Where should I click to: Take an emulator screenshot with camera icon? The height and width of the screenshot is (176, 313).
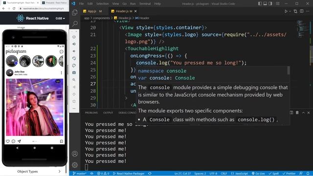74,73
